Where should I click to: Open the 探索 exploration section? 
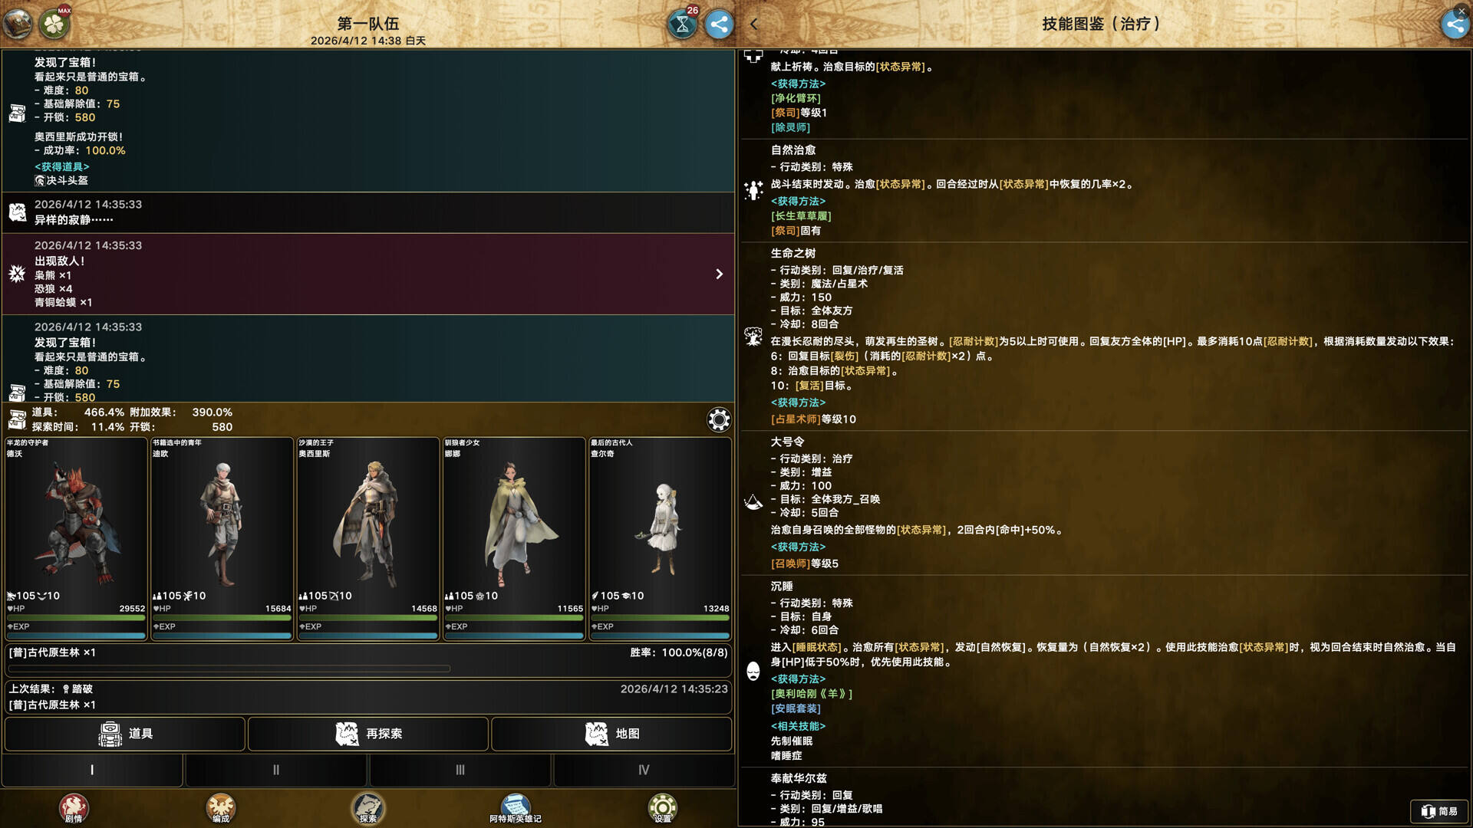point(368,808)
